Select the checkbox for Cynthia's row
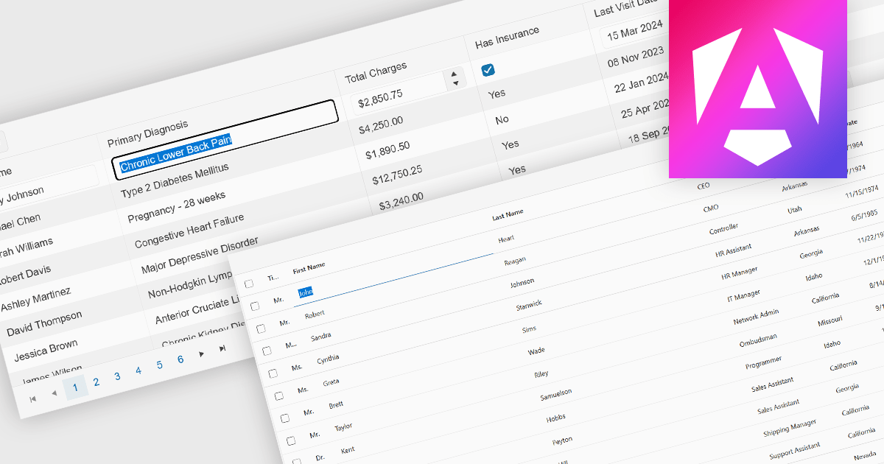The width and height of the screenshot is (884, 464). point(273,373)
